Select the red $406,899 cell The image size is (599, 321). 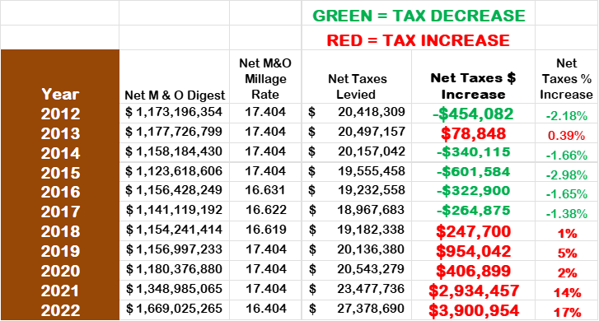coord(473,271)
